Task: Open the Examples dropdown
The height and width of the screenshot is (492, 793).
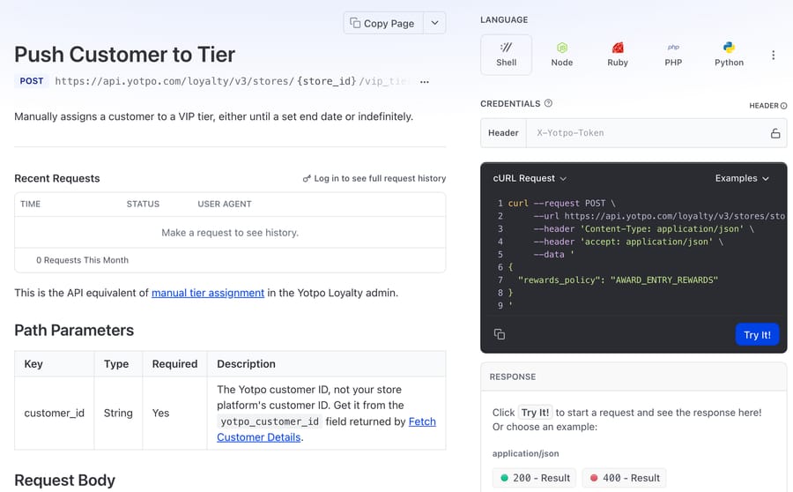Action: coord(742,178)
